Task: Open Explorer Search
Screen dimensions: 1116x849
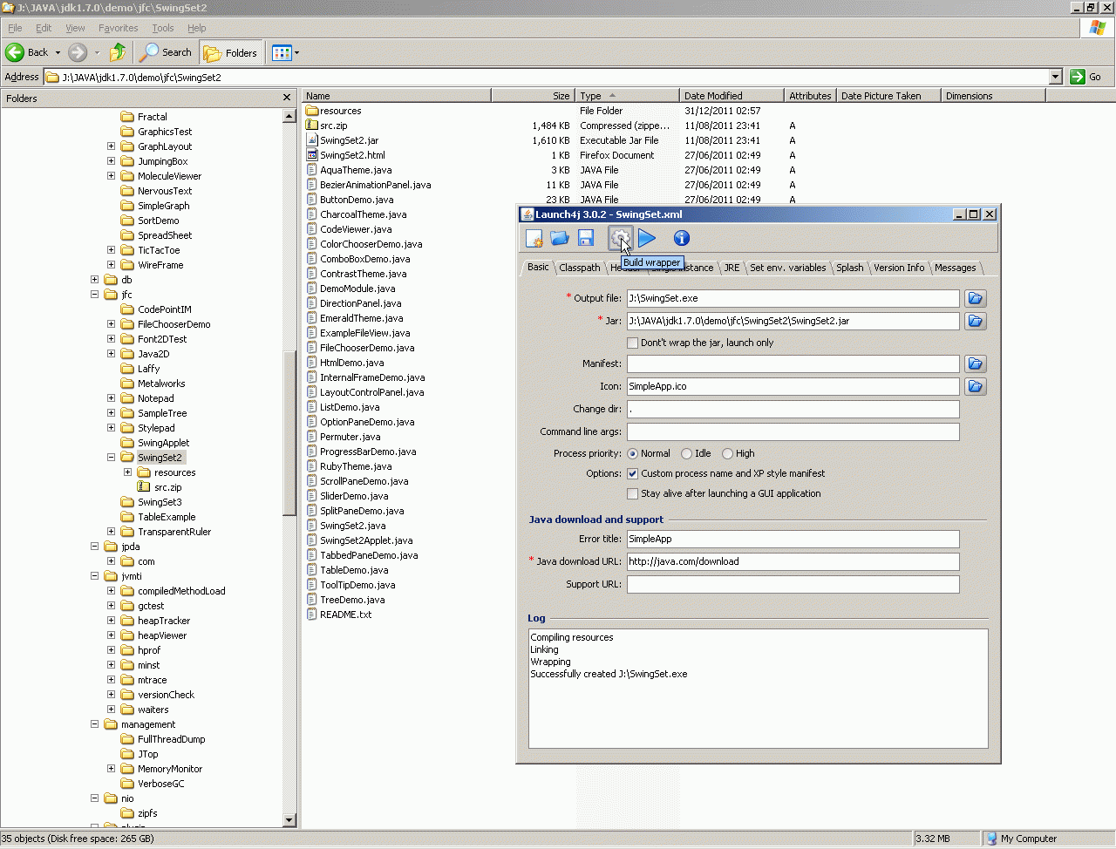Action: pos(167,52)
